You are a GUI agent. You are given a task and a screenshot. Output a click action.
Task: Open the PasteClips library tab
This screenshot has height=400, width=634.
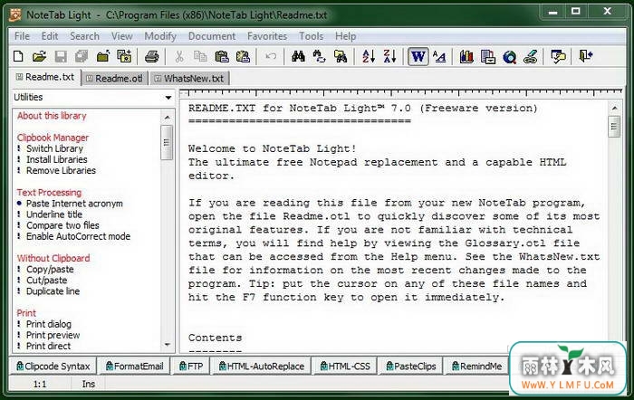coord(411,366)
